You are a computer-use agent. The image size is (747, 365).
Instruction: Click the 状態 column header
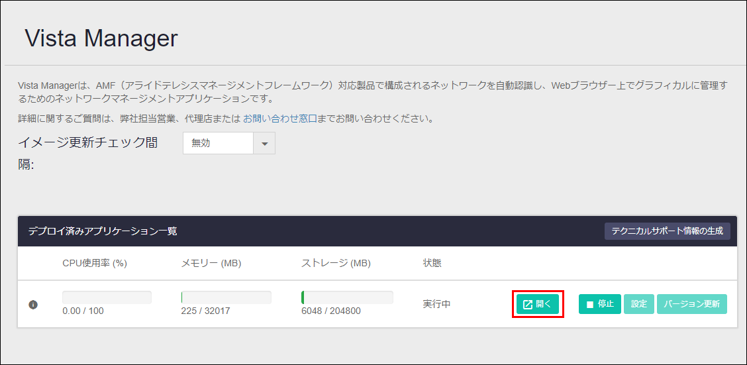tap(432, 263)
